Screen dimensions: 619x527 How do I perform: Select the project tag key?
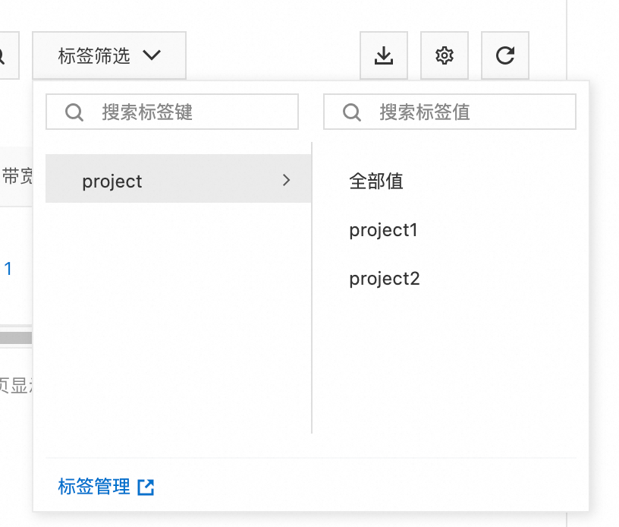tap(178, 178)
